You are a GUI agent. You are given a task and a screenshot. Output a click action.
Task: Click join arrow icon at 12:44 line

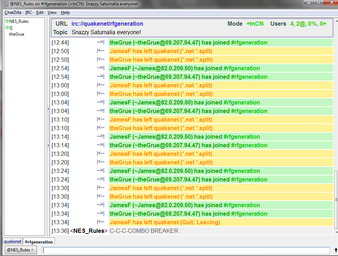click(x=101, y=42)
